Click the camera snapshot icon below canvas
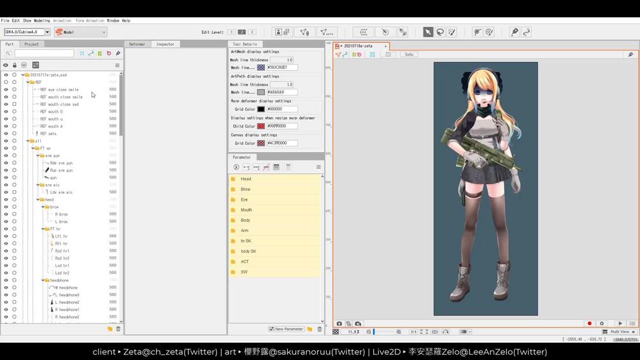The image size is (640, 360). pyautogui.click(x=339, y=324)
